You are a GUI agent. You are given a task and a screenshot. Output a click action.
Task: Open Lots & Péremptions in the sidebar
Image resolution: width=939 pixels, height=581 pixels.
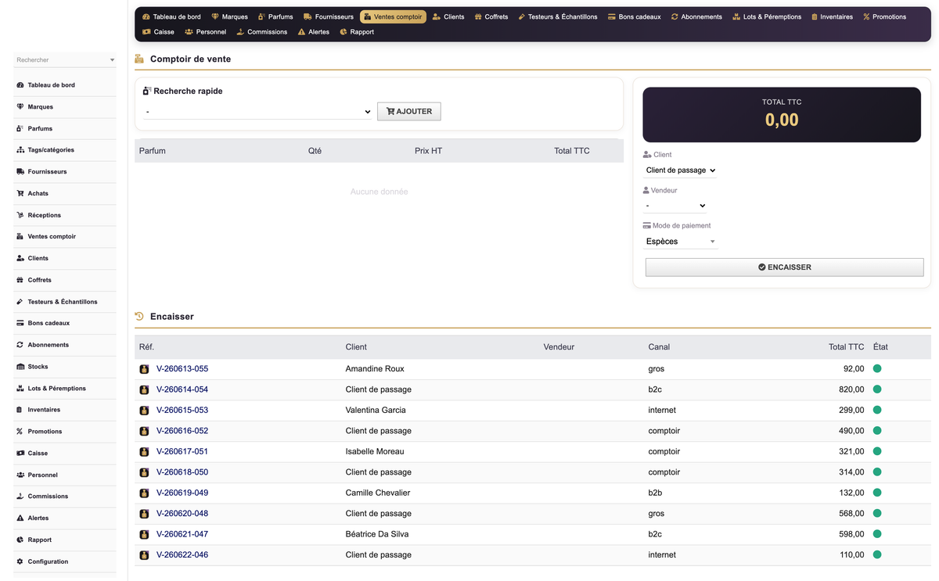[x=65, y=389]
